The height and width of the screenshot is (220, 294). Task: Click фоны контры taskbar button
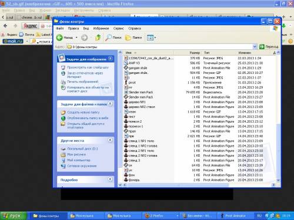tap(48, 216)
